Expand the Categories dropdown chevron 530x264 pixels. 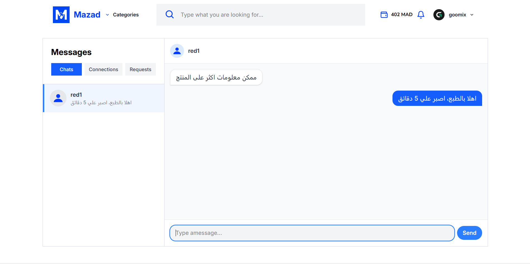tap(107, 15)
